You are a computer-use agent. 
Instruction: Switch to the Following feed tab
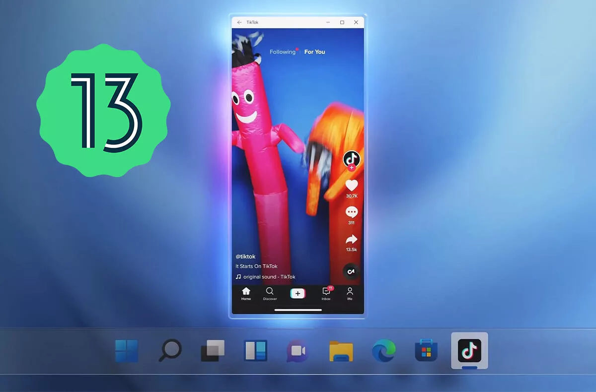(283, 52)
